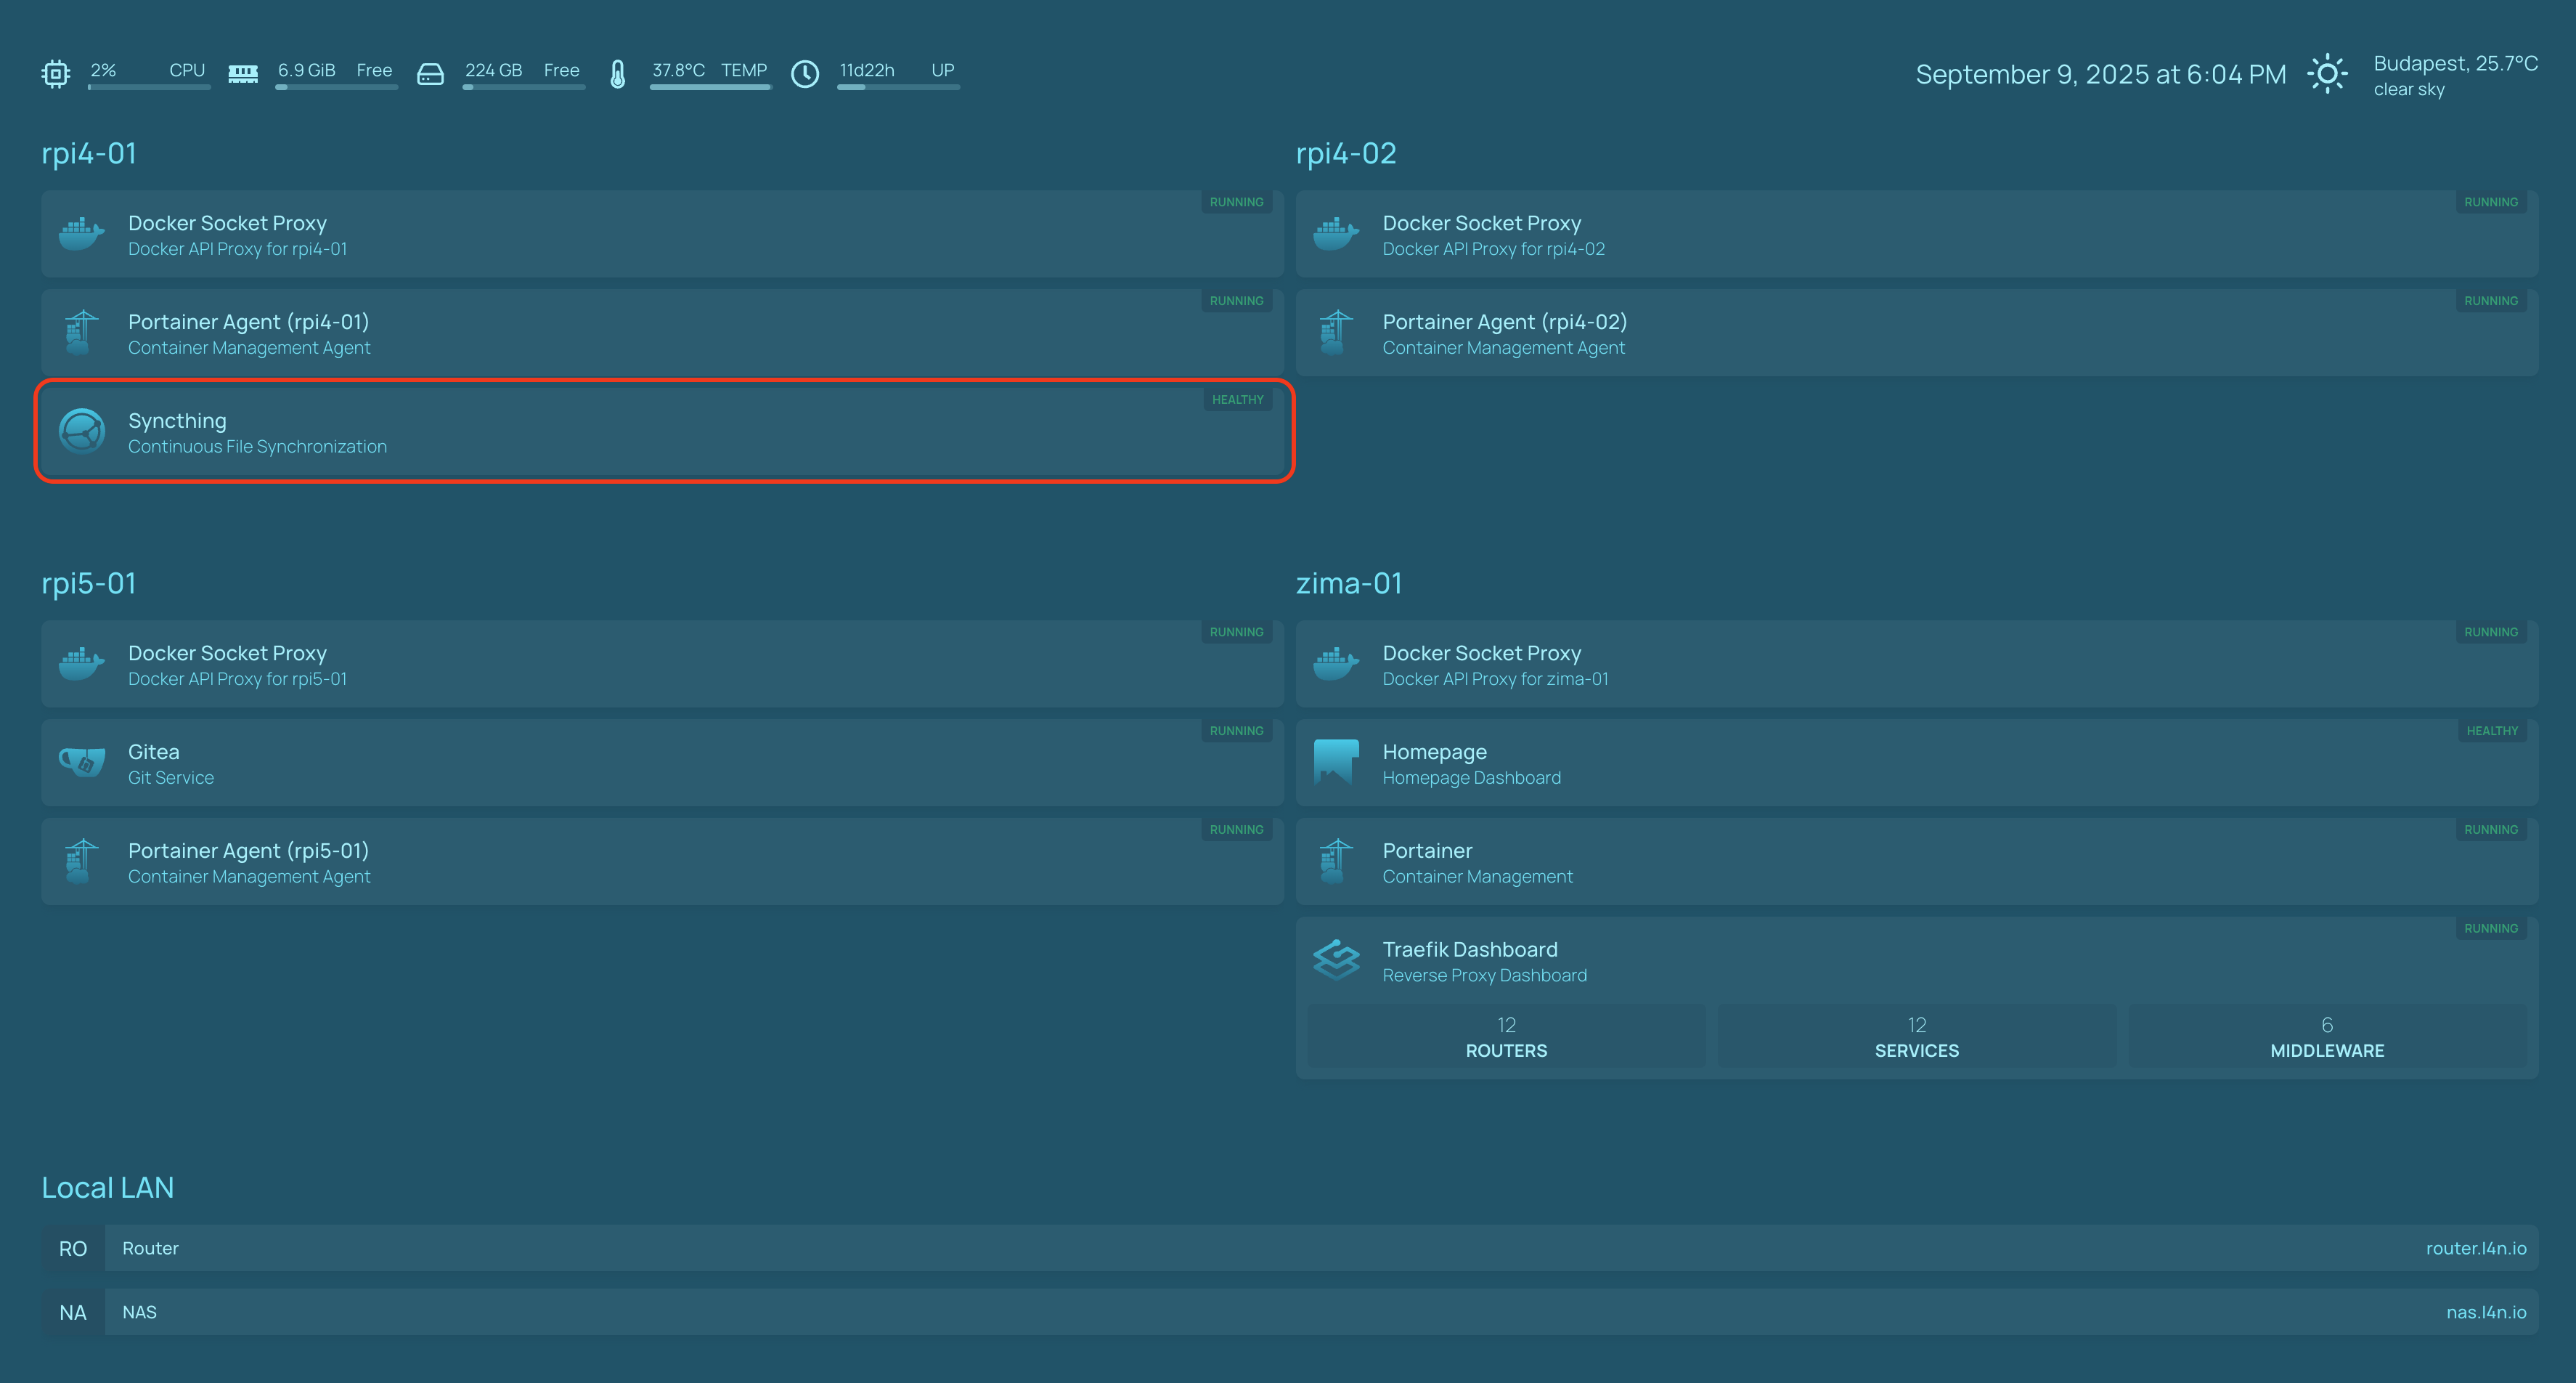Collapse the zima-01 group heading
Viewport: 2576px width, 1383px height.
pyautogui.click(x=1349, y=583)
